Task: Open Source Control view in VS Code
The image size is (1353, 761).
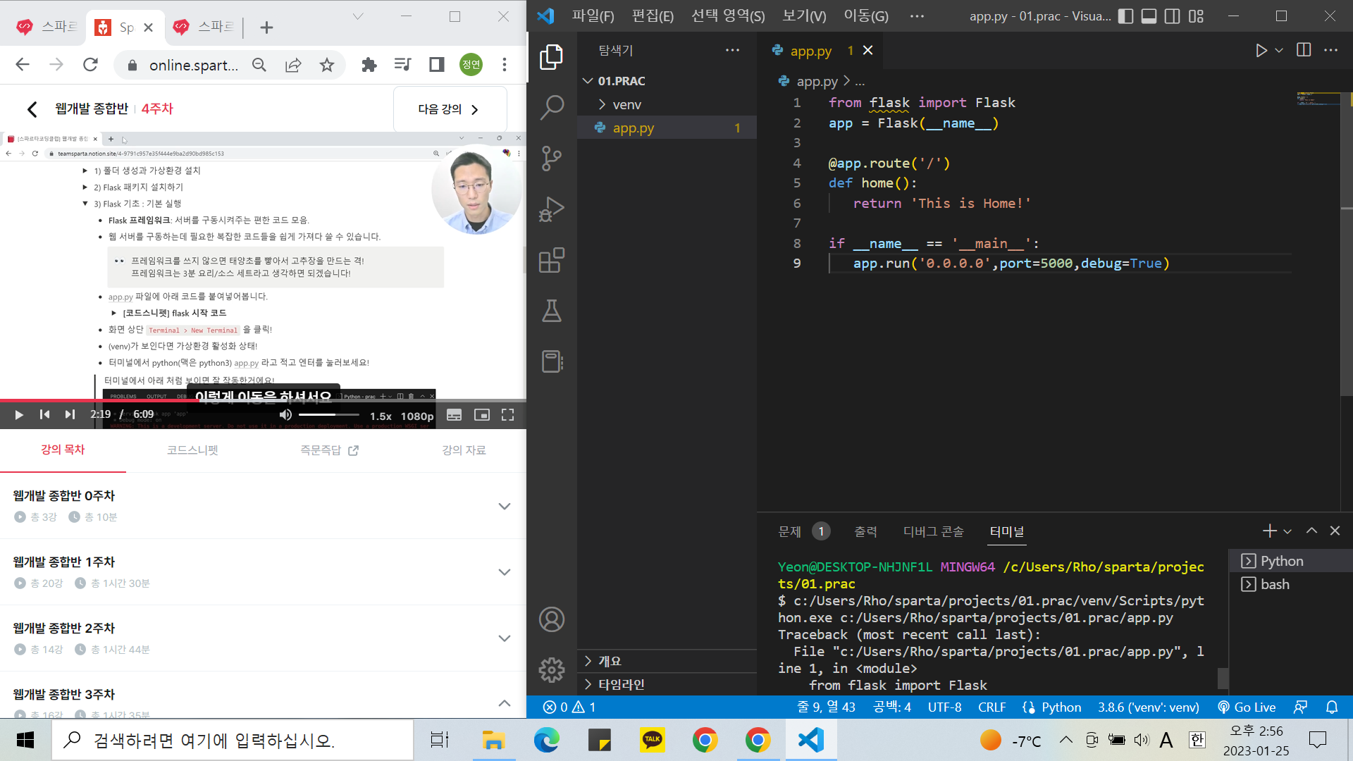Action: (x=552, y=159)
